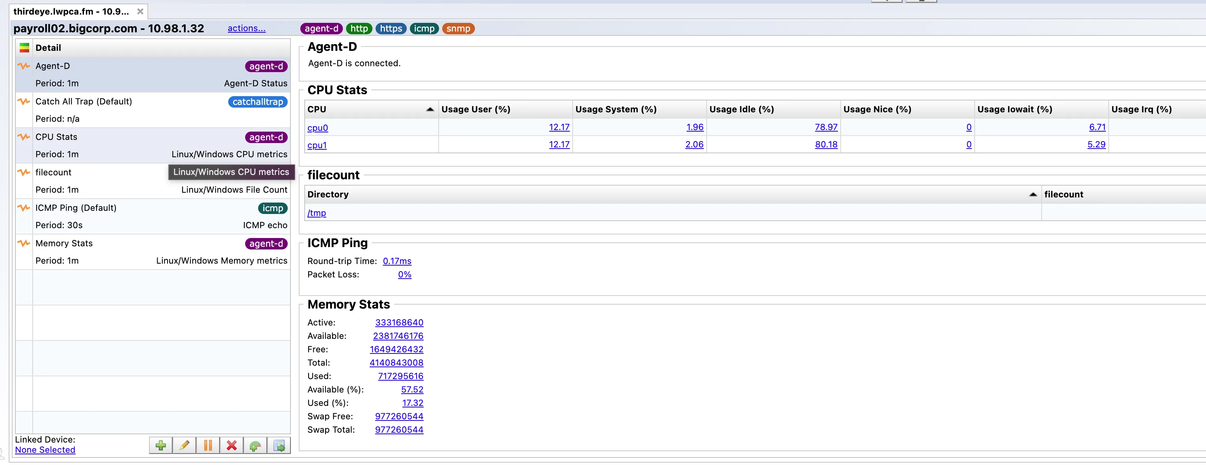1206x465 pixels.
Task: Click Used memory value 717295616
Action: [x=400, y=376]
